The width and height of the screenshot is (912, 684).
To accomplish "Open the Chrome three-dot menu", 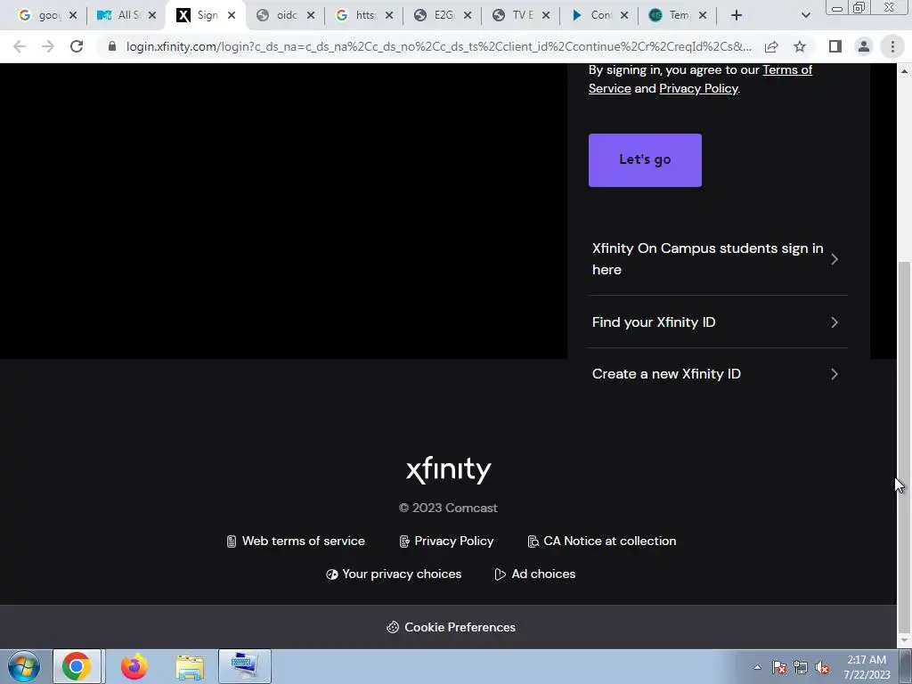I will [892, 46].
